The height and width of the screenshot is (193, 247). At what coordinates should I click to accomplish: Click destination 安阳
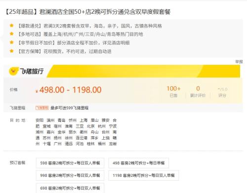pyautogui.click(x=40, y=120)
